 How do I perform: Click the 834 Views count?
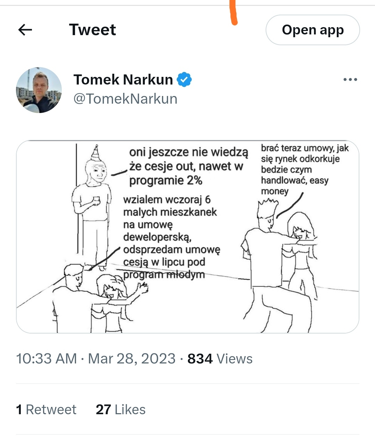[220, 359]
